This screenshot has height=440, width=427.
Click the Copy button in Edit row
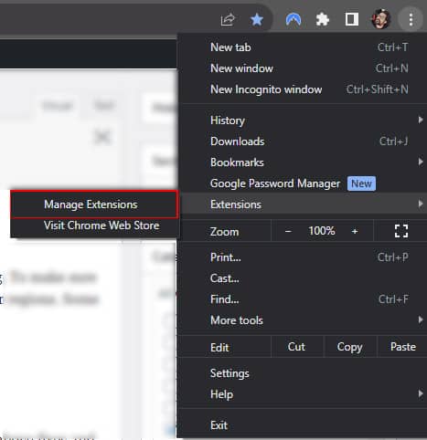(350, 347)
